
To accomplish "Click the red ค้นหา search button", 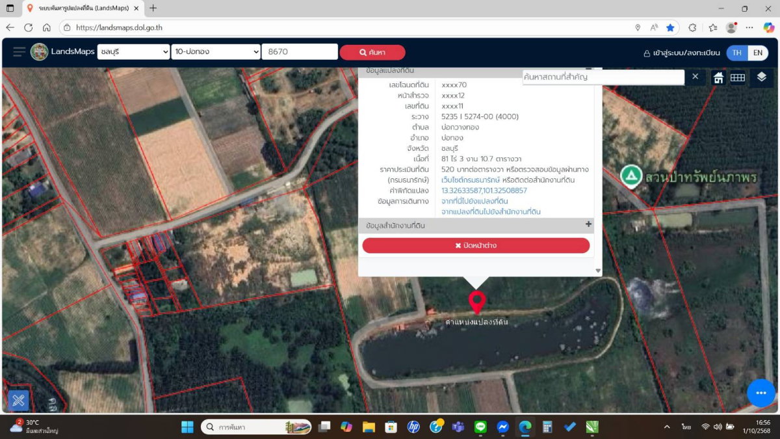I will (x=372, y=53).
